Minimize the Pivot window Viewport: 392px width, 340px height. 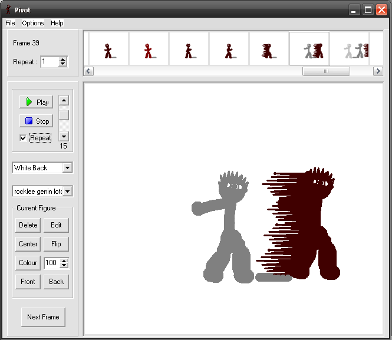point(354,10)
